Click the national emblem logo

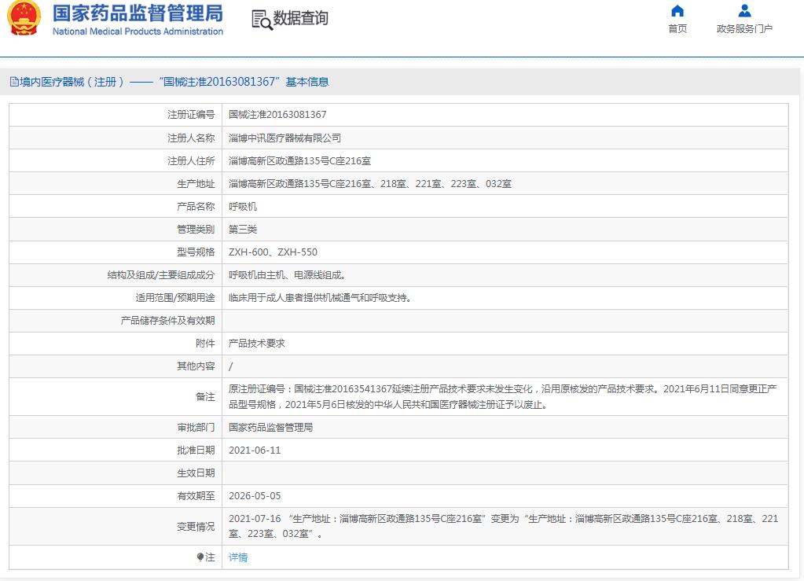(x=24, y=20)
